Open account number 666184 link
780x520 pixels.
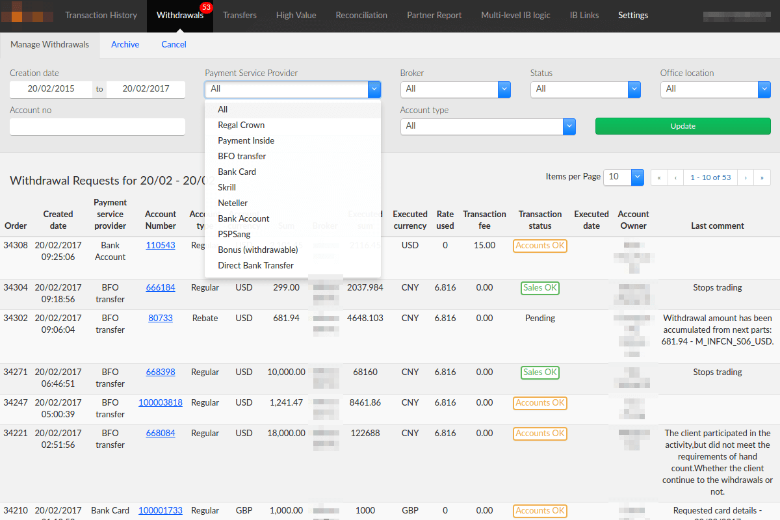[161, 287]
